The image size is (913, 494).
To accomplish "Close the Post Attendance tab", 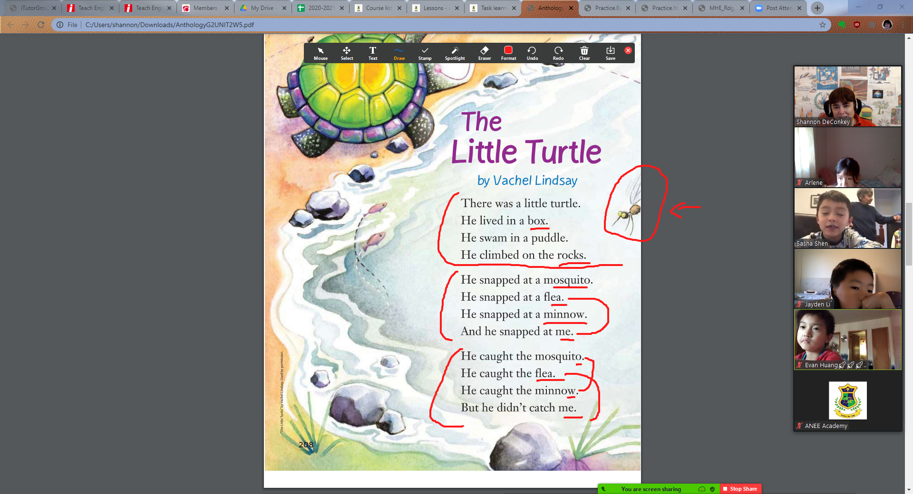I will click(799, 8).
